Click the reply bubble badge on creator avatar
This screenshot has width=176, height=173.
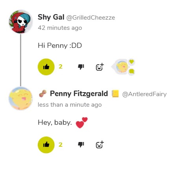(x=132, y=72)
